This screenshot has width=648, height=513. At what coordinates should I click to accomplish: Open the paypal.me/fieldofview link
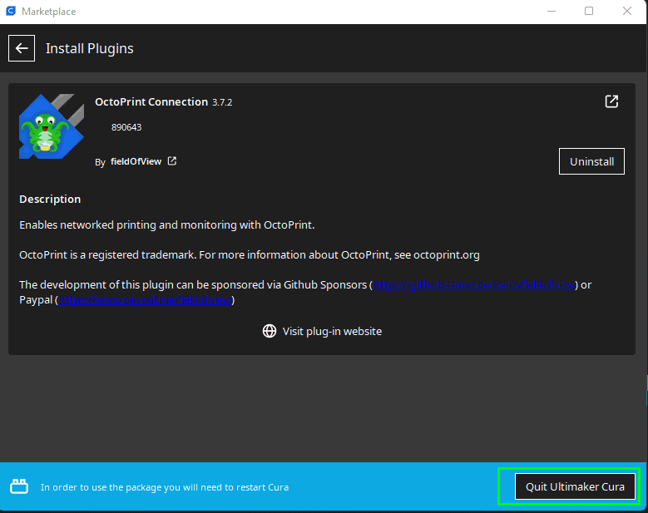(145, 300)
